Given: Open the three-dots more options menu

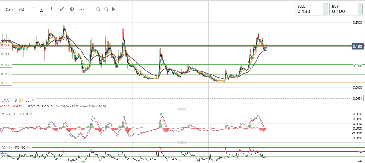Looking at the screenshot, I should [x=82, y=9].
